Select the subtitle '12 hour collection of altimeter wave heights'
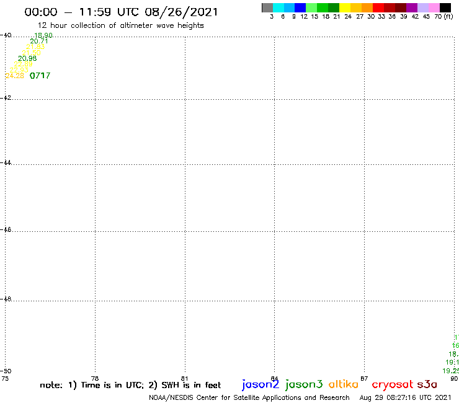Image resolution: width=459 pixels, height=403 pixels. click(x=120, y=25)
